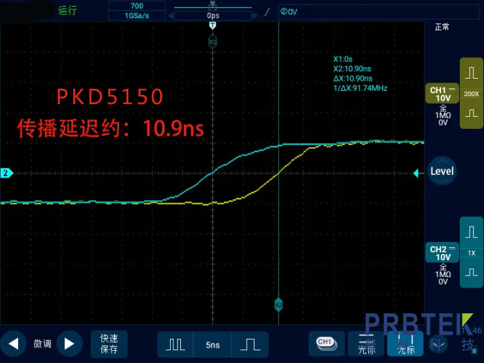Image resolution: width=484 pixels, height=363 pixels.
Task: Select the CH1 cursor source badge
Action: [x=326, y=343]
